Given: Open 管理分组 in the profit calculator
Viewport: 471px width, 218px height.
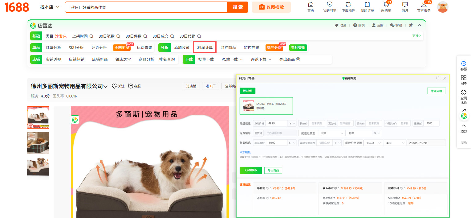Looking at the screenshot, I should [x=436, y=91].
